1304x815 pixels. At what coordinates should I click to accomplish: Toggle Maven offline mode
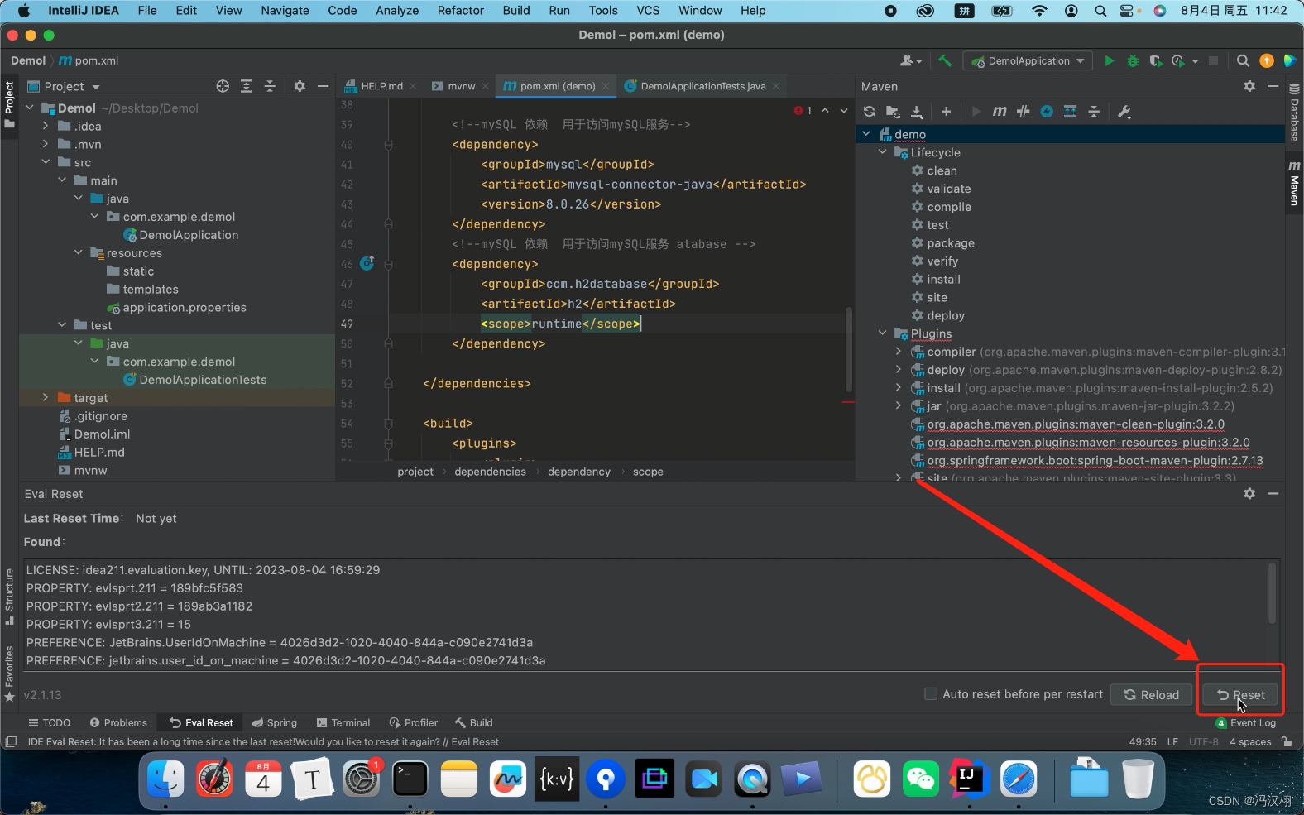click(1024, 112)
